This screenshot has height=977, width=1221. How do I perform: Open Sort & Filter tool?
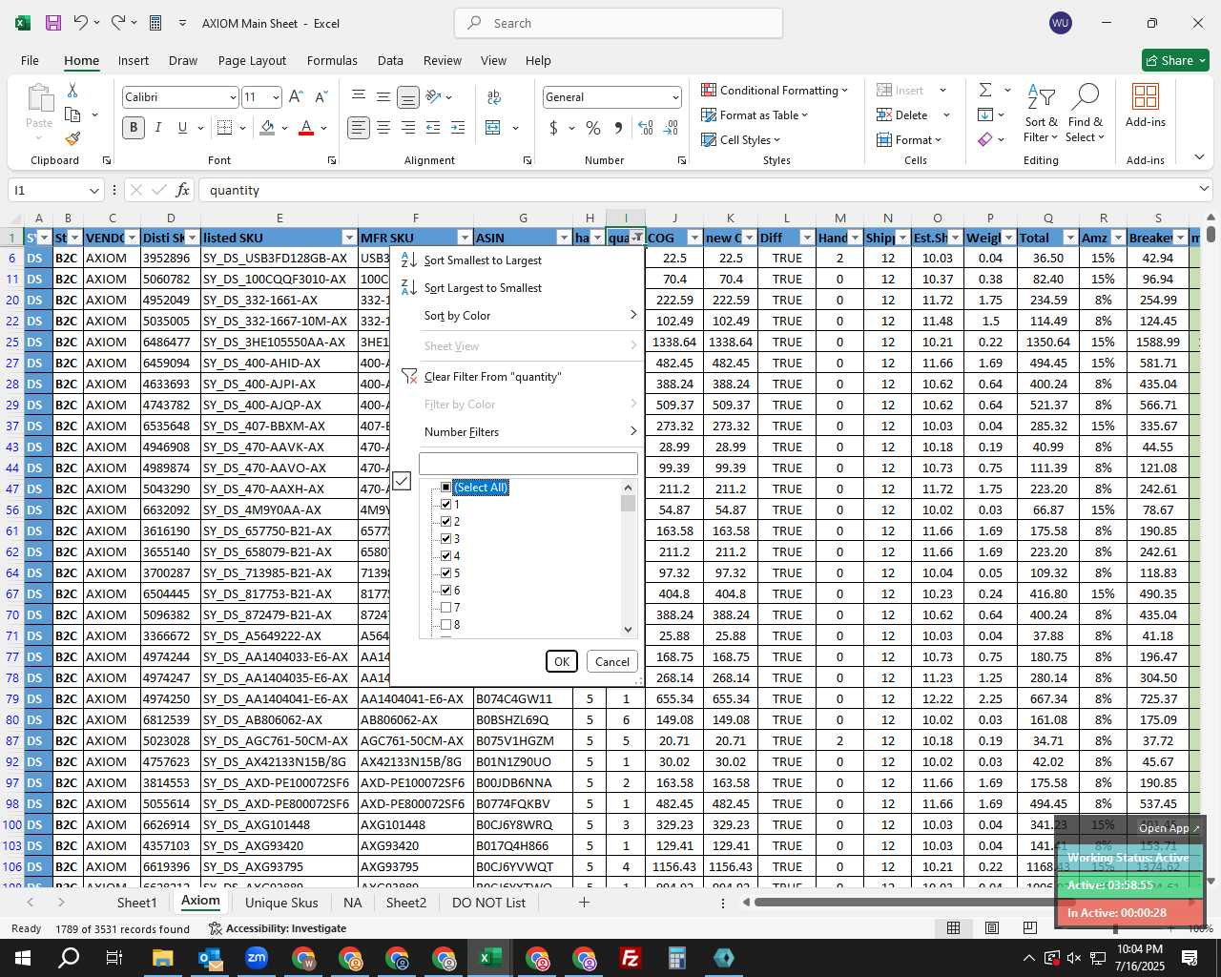pos(1041,114)
